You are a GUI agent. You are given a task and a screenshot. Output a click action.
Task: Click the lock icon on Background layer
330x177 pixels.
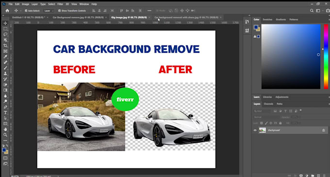tap(324, 130)
